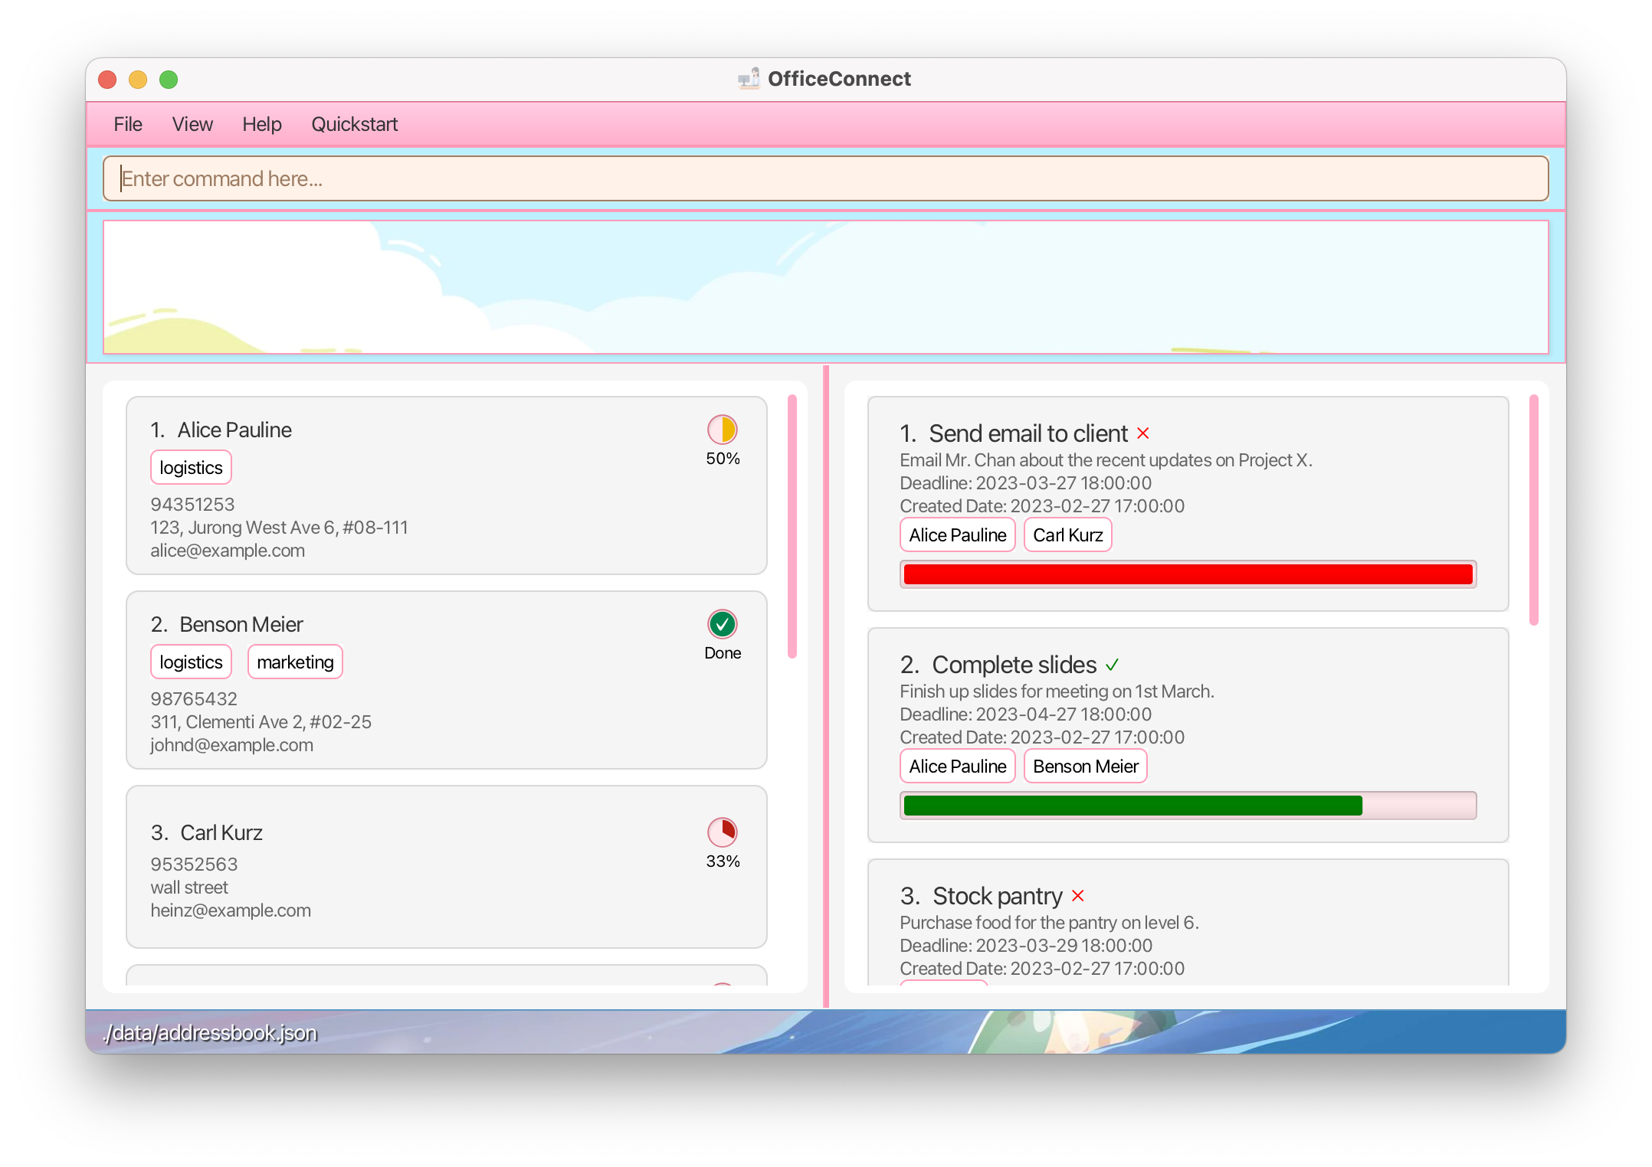This screenshot has width=1652, height=1167.
Task: Click Benson Meier's green Done checkmark icon
Action: pos(722,624)
